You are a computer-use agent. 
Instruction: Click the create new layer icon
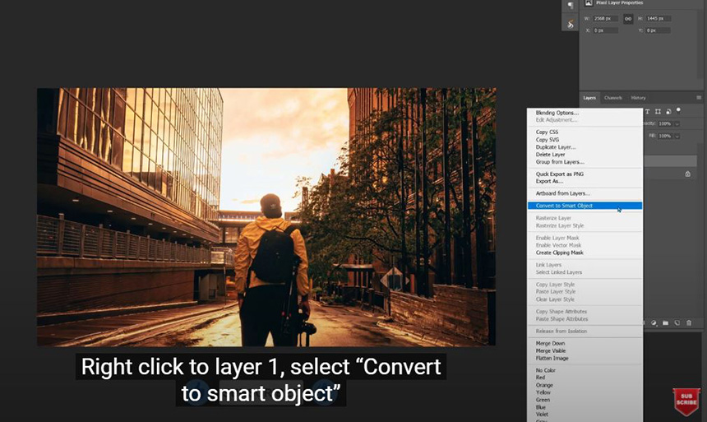(677, 322)
